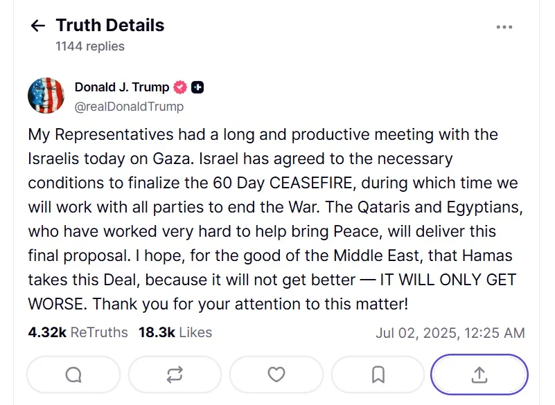Click the Truth Details page heading
This screenshot has height=405, width=555.
(110, 26)
